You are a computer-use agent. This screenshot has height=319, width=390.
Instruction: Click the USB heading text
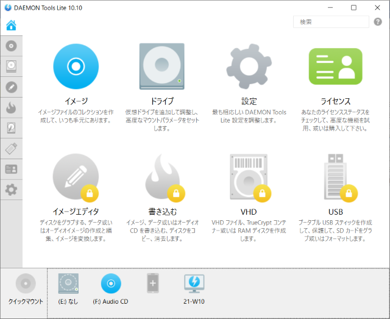(336, 212)
